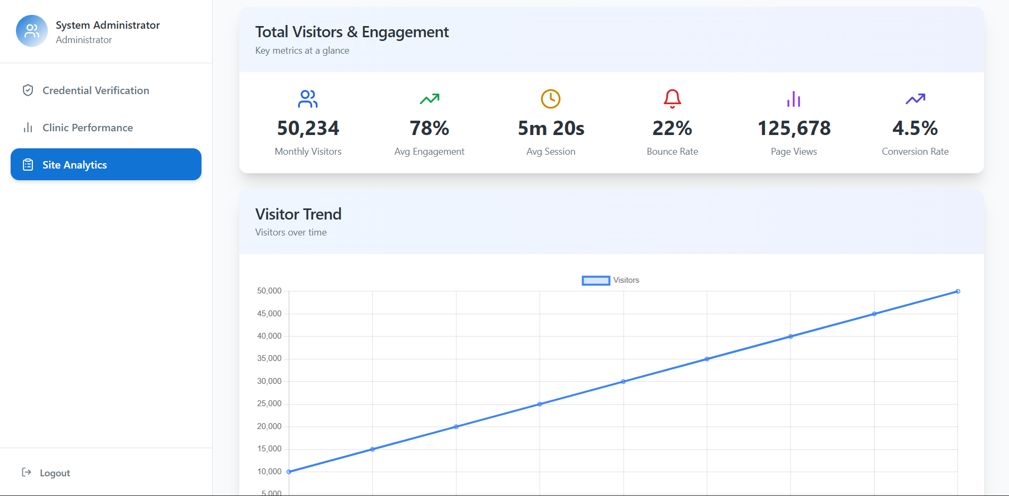Click the System Administrator name text
This screenshot has height=496, width=1009.
pos(108,25)
